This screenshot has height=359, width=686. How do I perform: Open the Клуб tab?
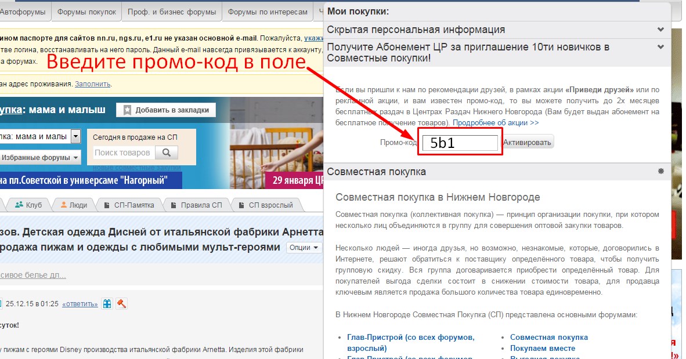pos(28,205)
